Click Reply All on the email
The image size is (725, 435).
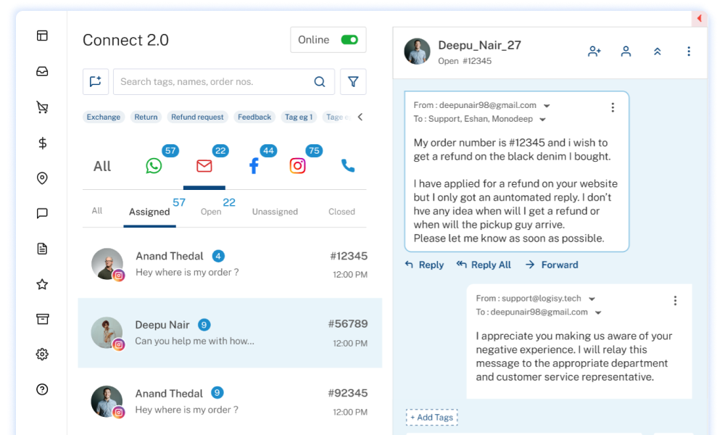(484, 265)
